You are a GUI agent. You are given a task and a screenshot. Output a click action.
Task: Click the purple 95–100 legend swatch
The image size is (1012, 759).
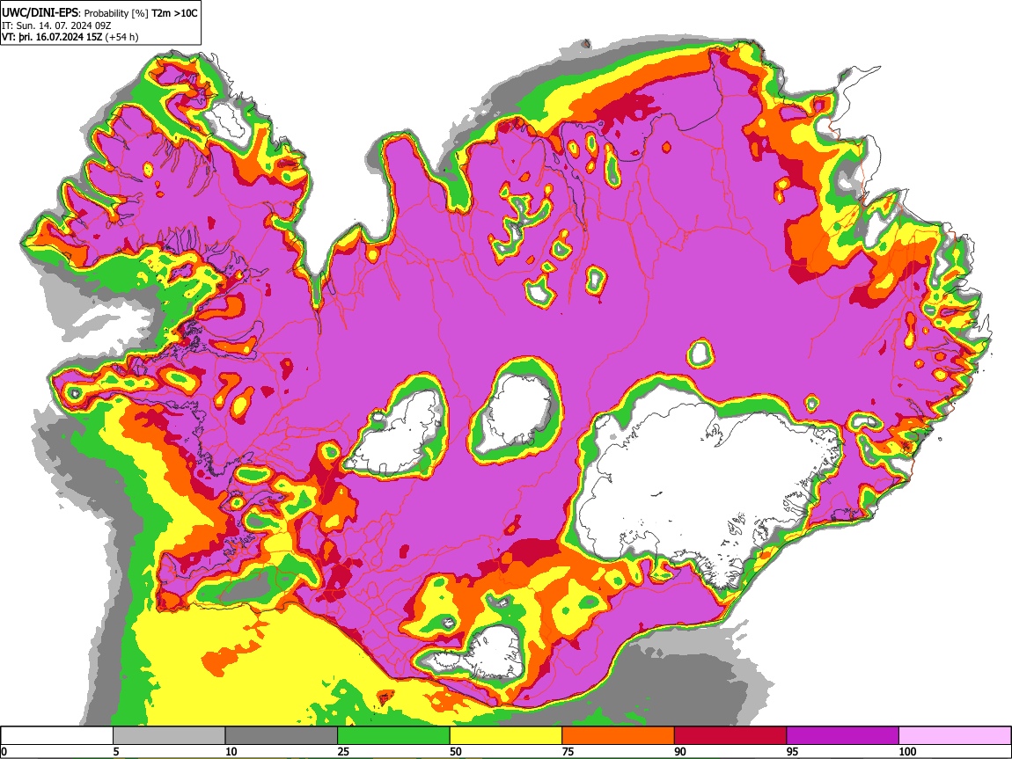click(x=843, y=736)
